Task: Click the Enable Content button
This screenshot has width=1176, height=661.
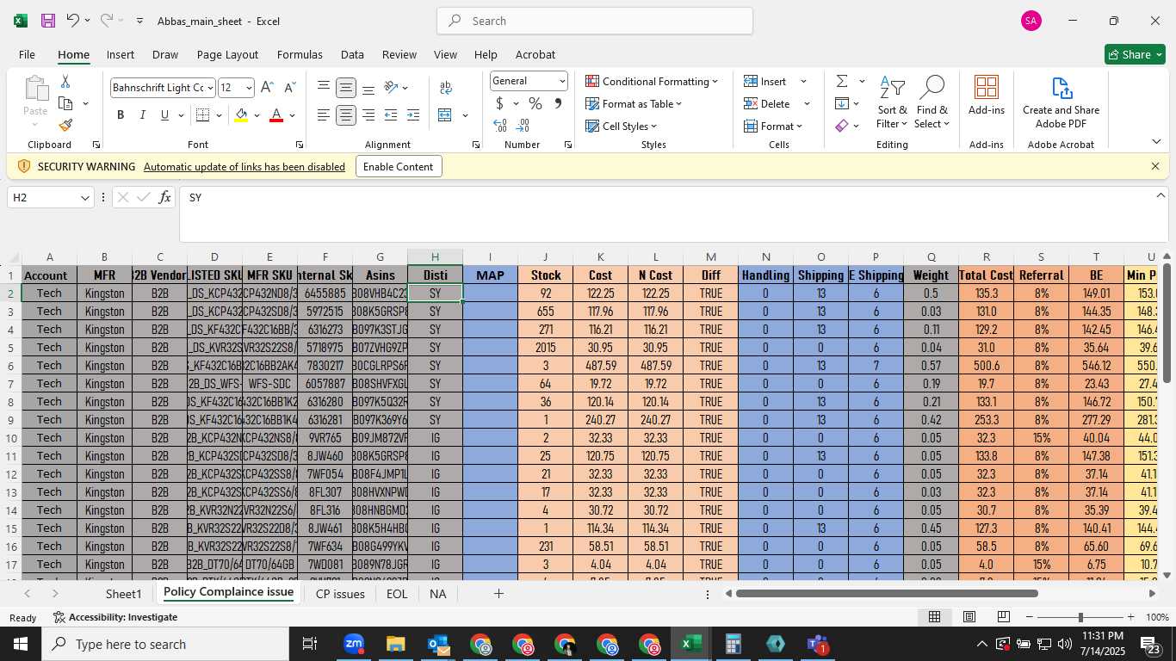Action: (x=398, y=166)
